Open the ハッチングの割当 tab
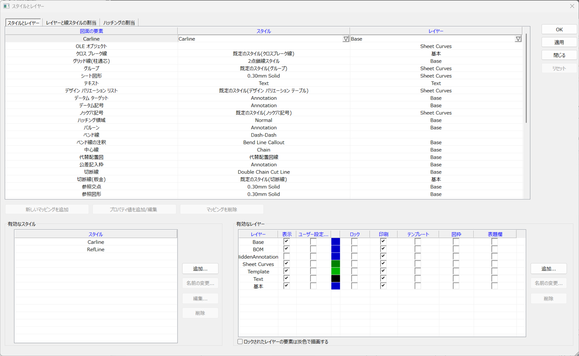 tap(119, 23)
